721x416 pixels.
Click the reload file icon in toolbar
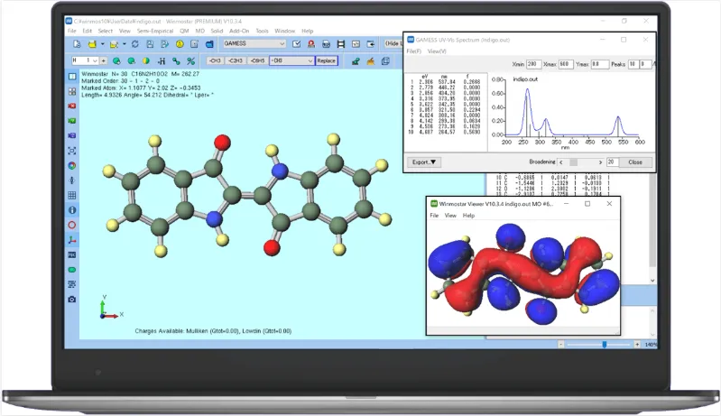point(134,44)
